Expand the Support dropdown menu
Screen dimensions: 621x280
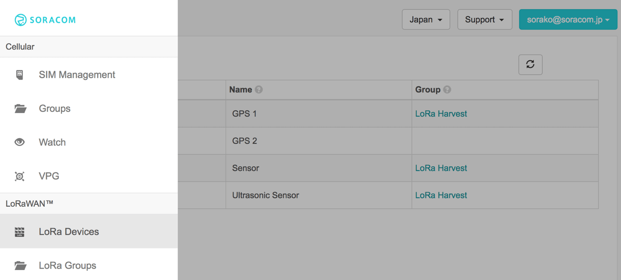pos(484,20)
